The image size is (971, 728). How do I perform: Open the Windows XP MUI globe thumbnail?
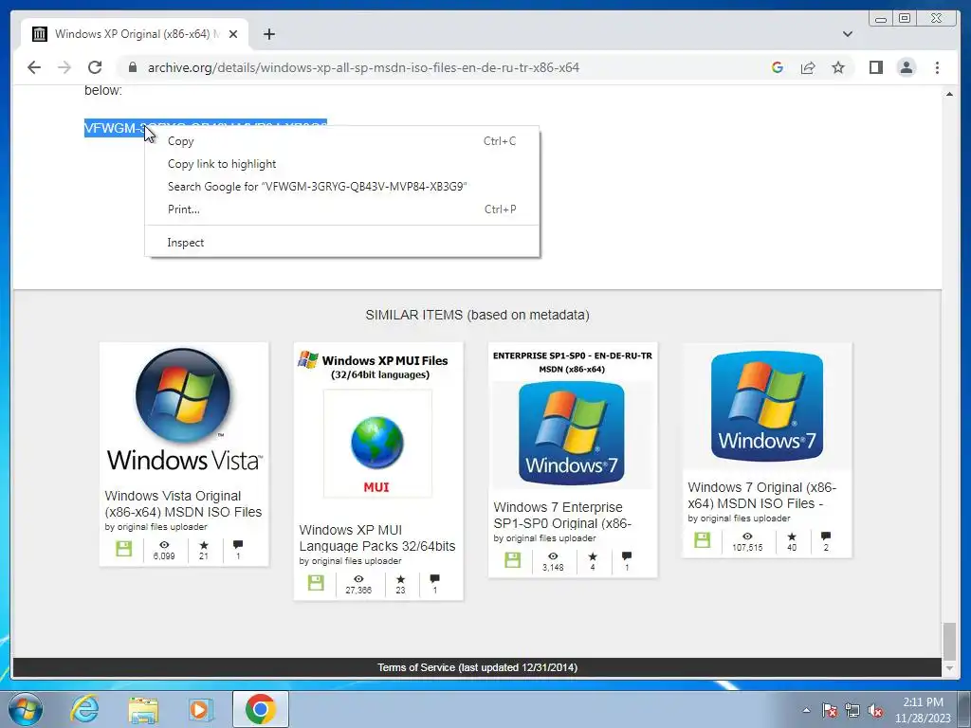pos(377,444)
